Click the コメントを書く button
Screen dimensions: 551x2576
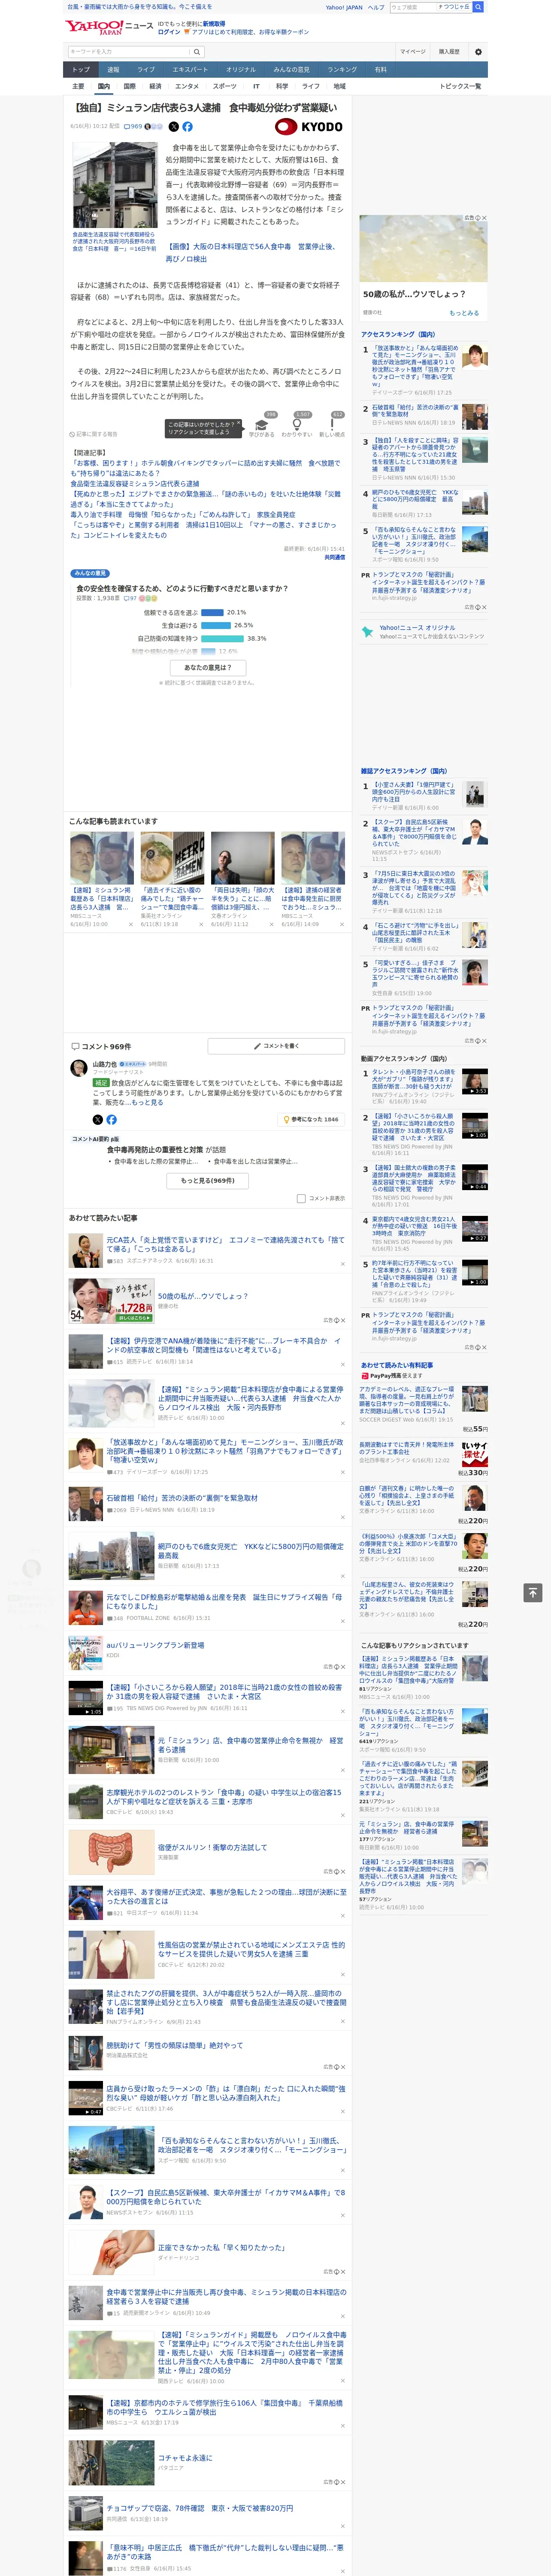pyautogui.click(x=276, y=1046)
